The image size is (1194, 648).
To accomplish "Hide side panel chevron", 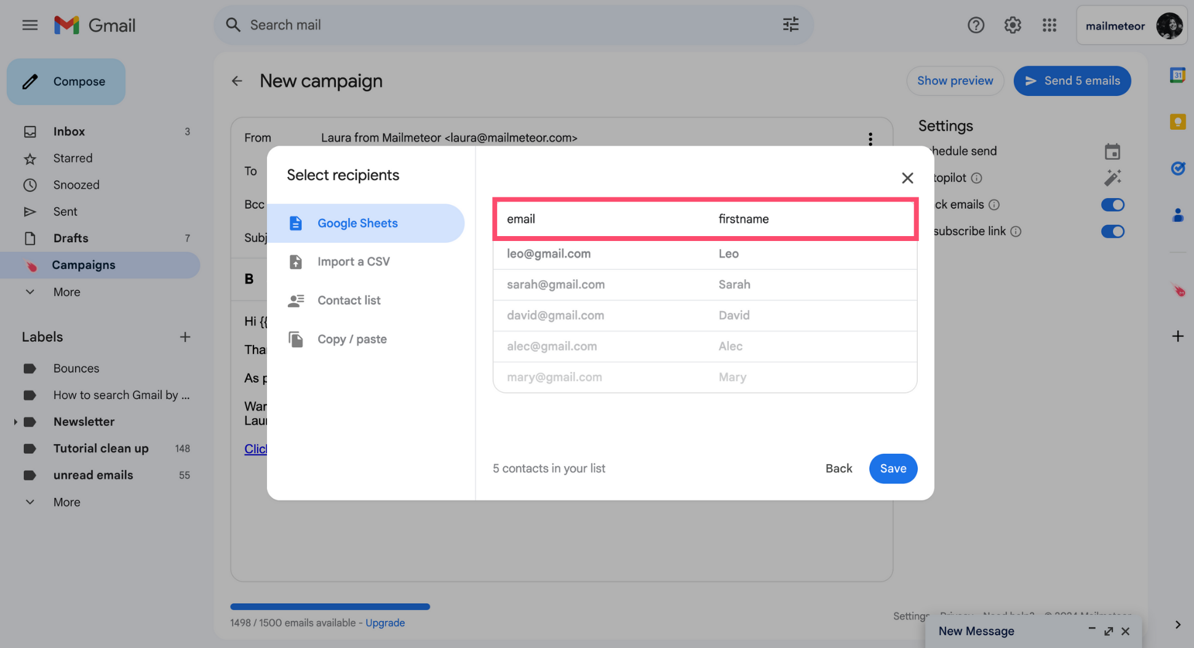I will [1177, 625].
